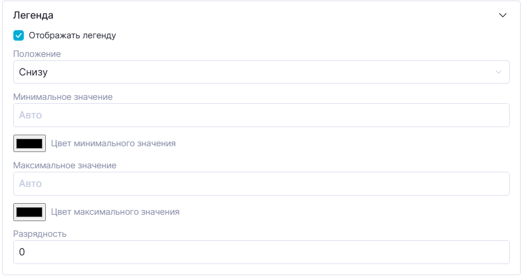Open the Положение dropdown arrow
Image resolution: width=523 pixels, height=278 pixels.
(x=498, y=73)
